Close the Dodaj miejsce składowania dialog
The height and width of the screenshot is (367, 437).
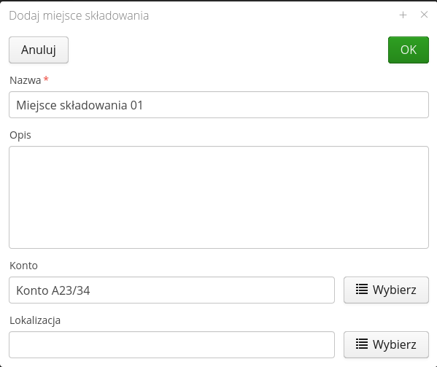point(424,15)
